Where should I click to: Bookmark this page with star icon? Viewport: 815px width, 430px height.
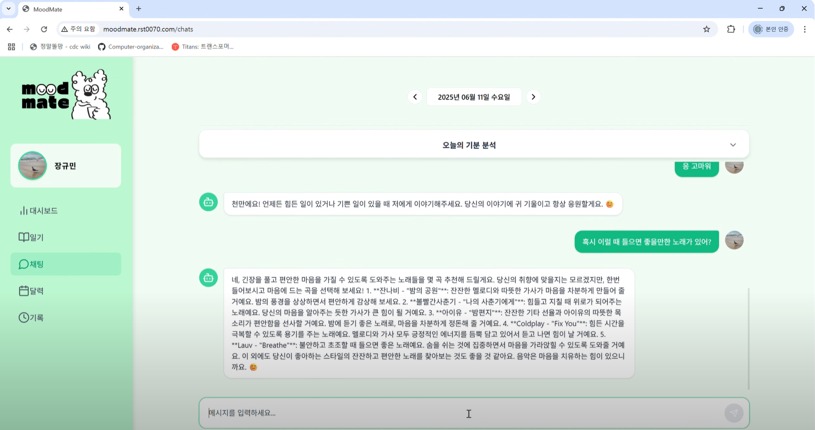706,29
